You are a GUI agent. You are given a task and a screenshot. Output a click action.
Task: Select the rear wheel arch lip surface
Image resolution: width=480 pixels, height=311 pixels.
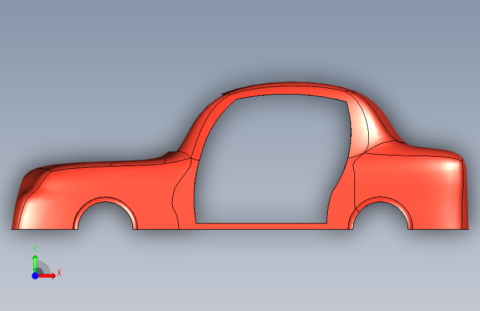pyautogui.click(x=380, y=199)
